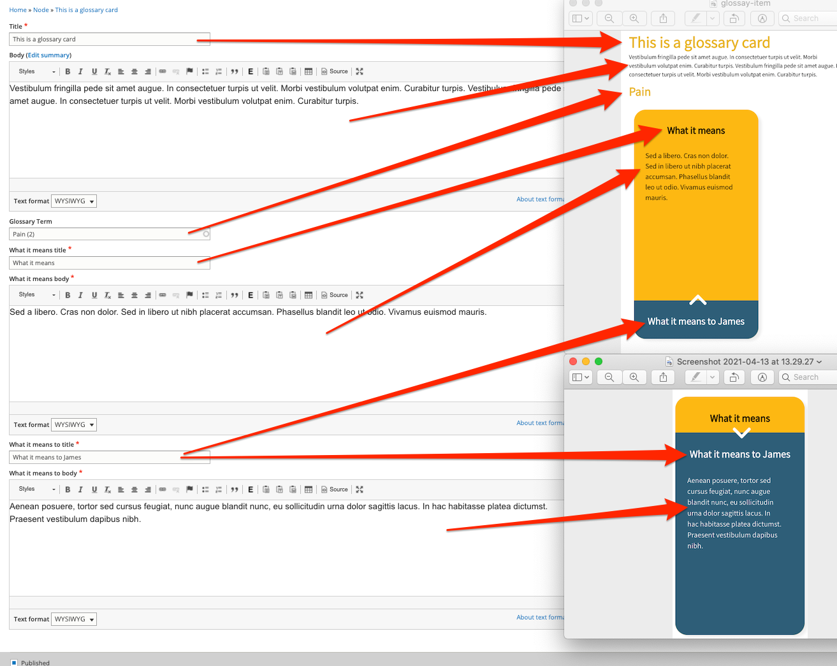Viewport: 837px width, 666px height.
Task: Open the Styles dropdown in the Body editor
Action: point(37,71)
